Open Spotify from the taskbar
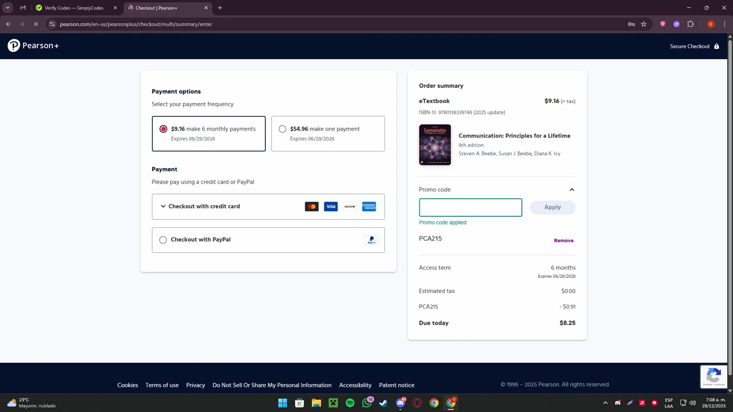This screenshot has height=412, width=733. tap(350, 403)
